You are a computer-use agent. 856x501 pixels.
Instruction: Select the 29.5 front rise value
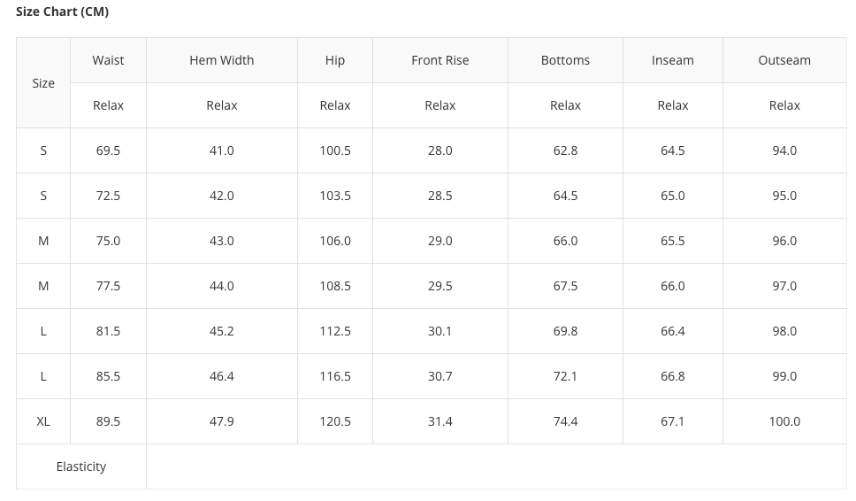pyautogui.click(x=439, y=286)
